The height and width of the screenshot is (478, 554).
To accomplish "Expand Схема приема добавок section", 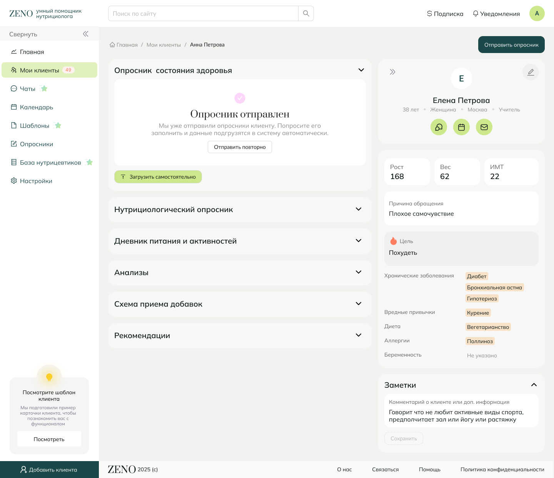I will (359, 304).
